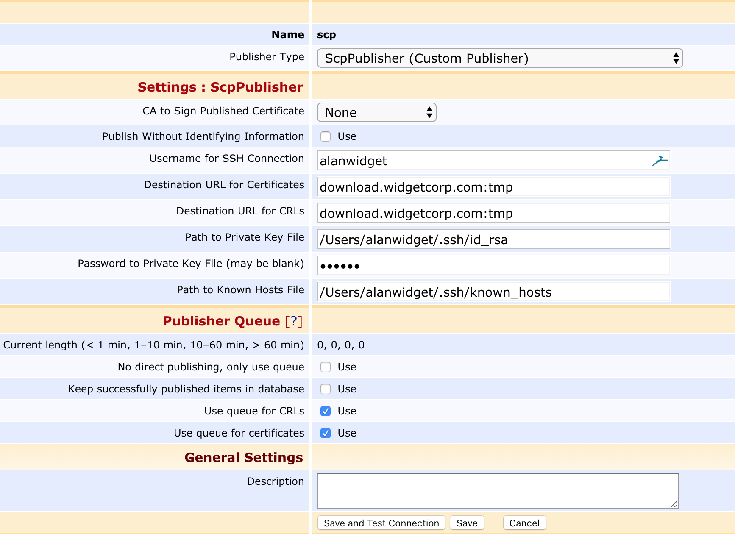Click Save and Test Connection button

click(x=381, y=523)
